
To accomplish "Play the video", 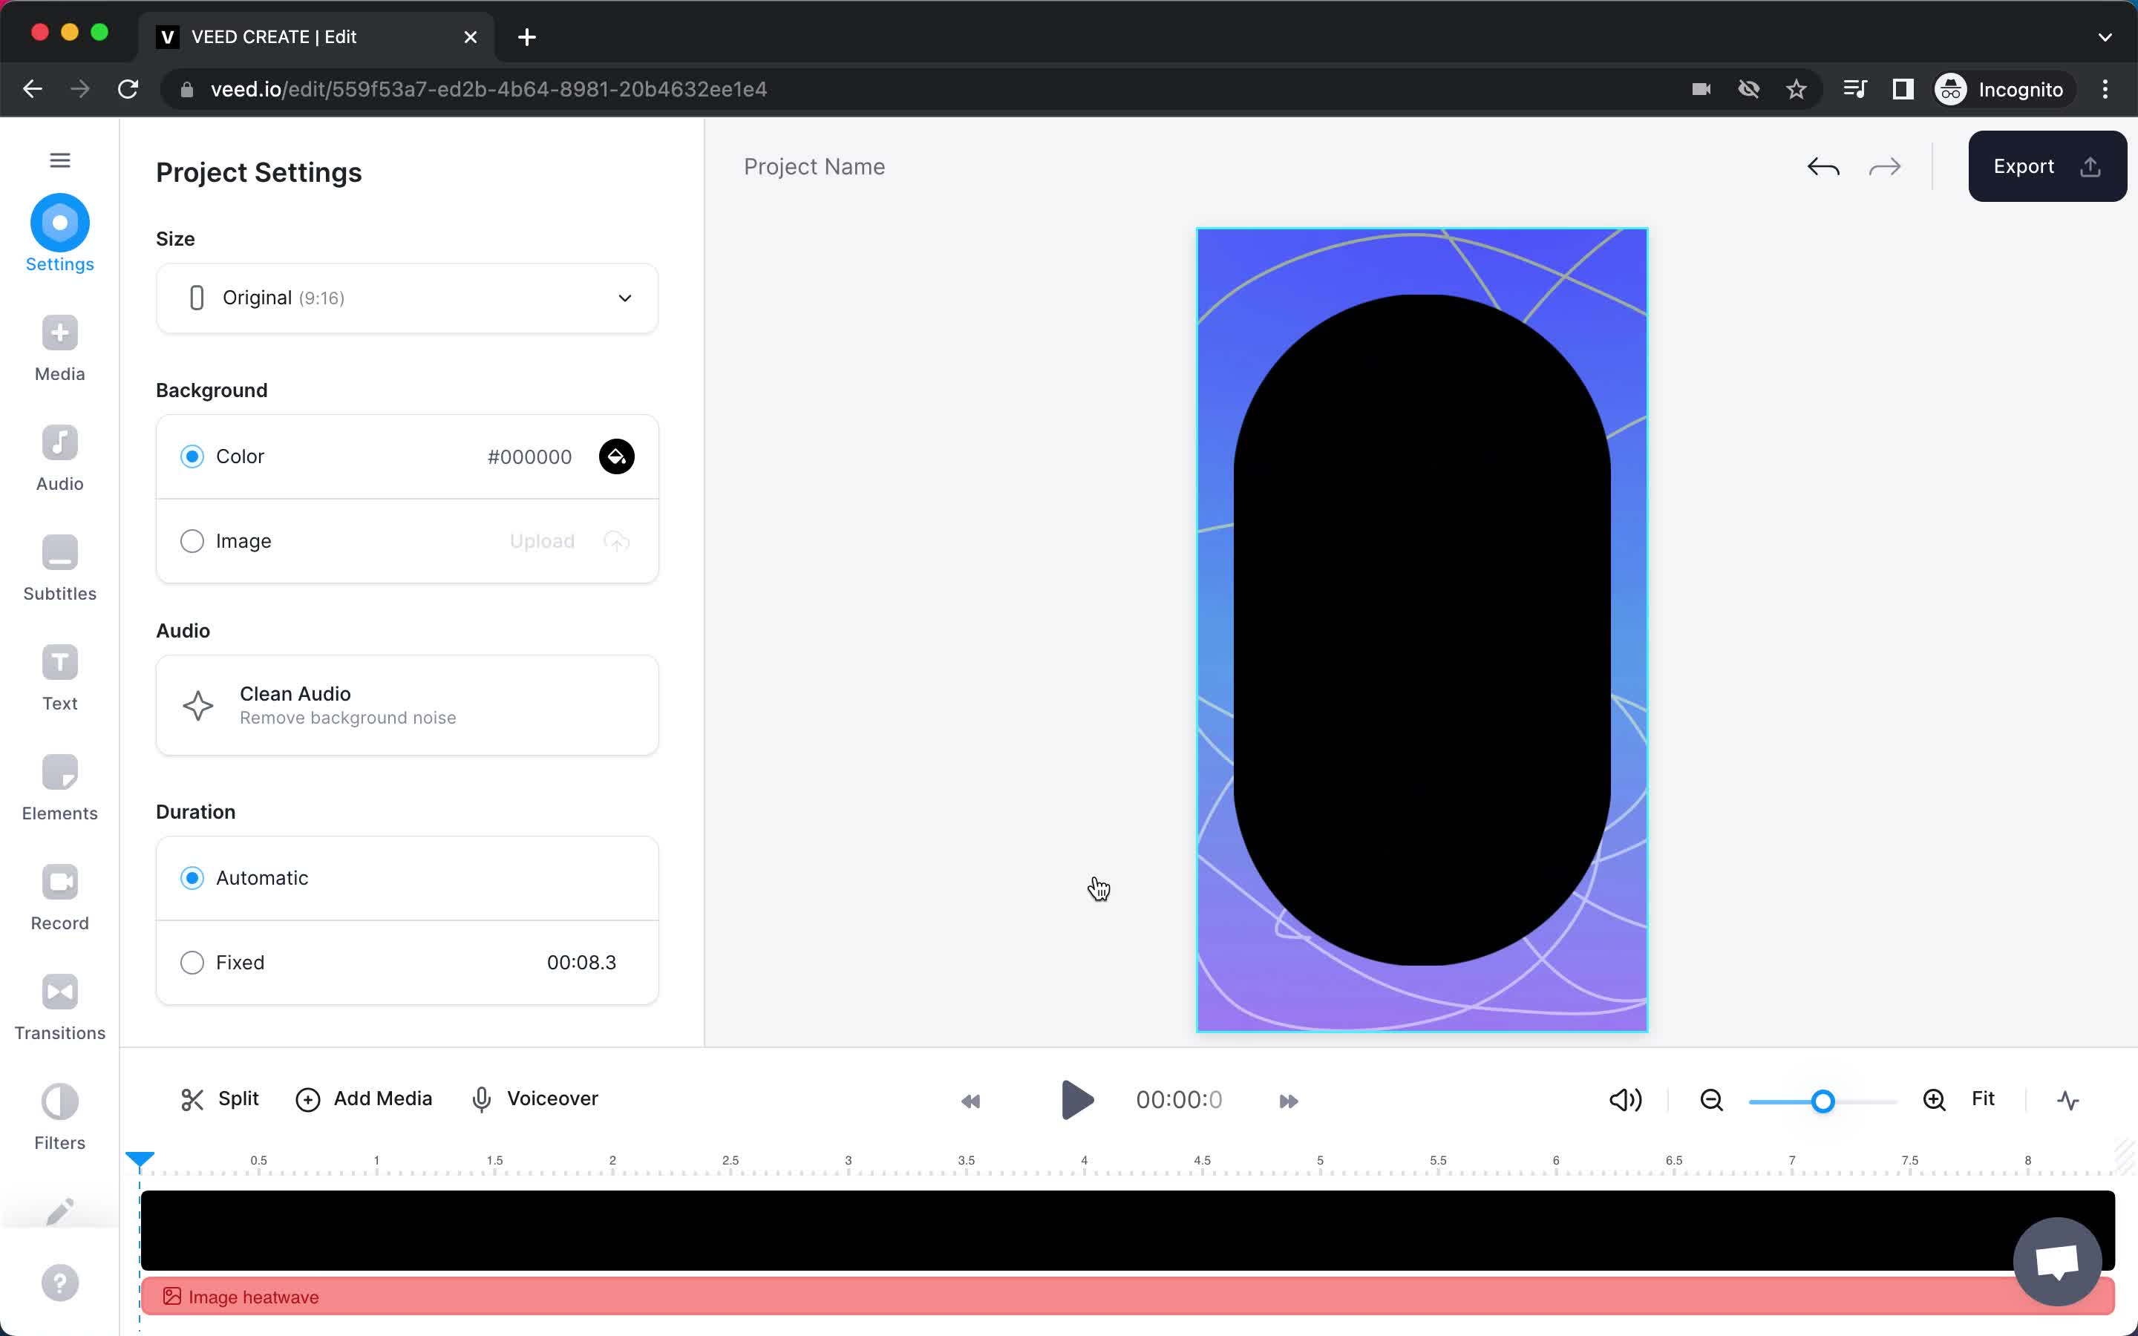I will (x=1076, y=1099).
